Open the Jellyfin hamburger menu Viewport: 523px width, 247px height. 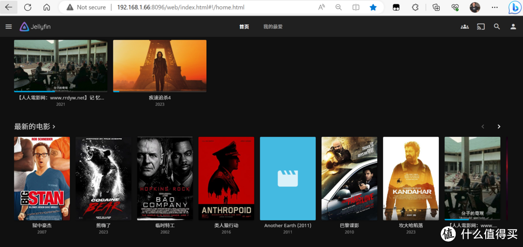click(x=9, y=27)
